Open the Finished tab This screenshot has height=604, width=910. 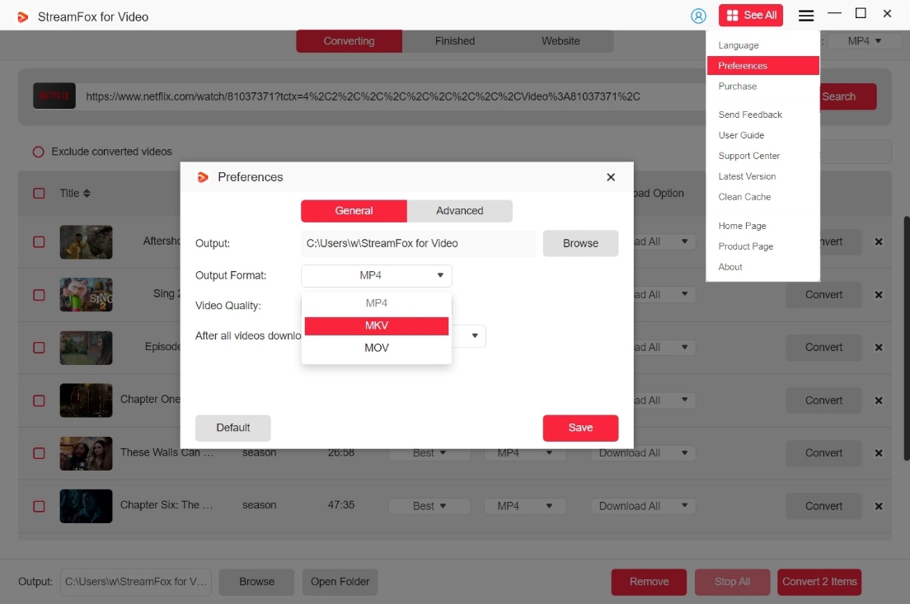454,41
